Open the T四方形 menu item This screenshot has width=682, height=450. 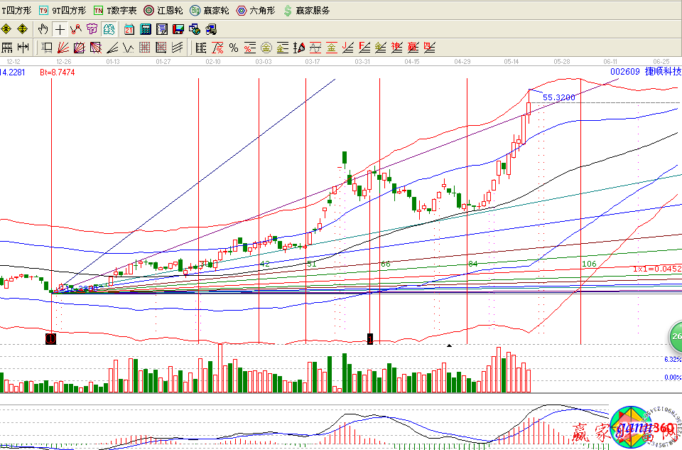pos(16,11)
